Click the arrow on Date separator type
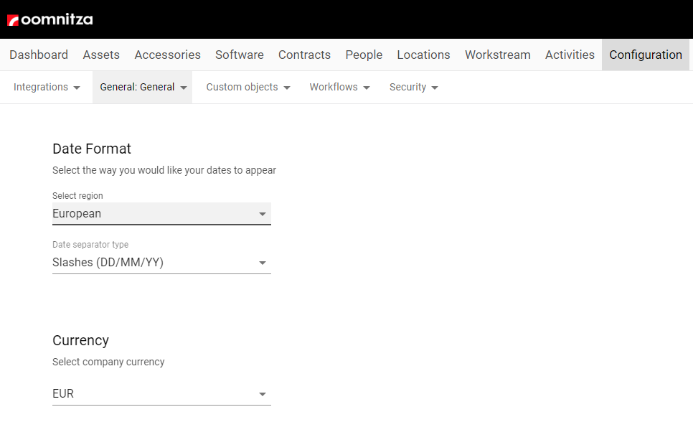 click(x=263, y=263)
